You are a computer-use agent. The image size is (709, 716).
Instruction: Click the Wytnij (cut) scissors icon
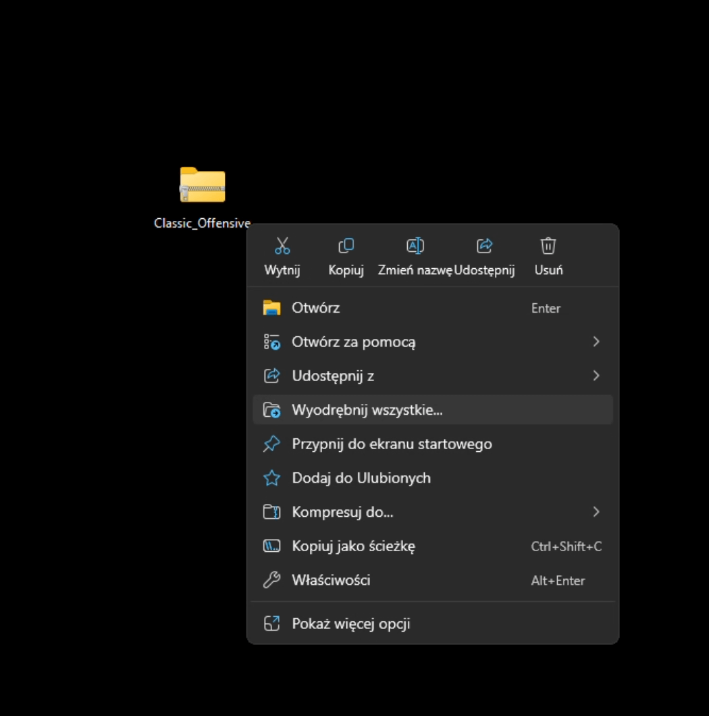[x=282, y=247]
